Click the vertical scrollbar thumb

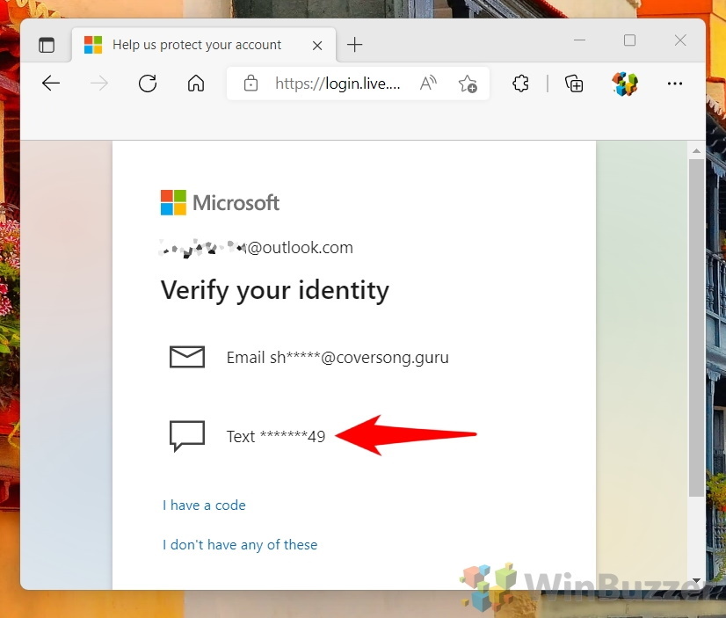696,328
